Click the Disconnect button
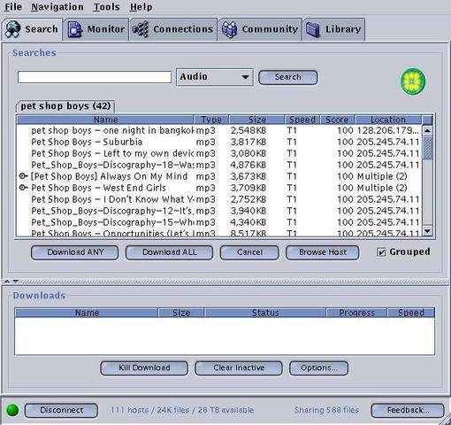This screenshot has width=451, height=425. (61, 410)
